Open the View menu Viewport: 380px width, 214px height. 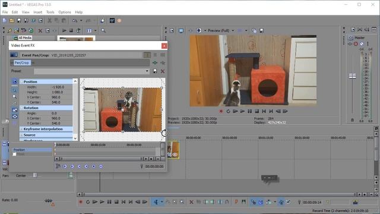click(26, 12)
